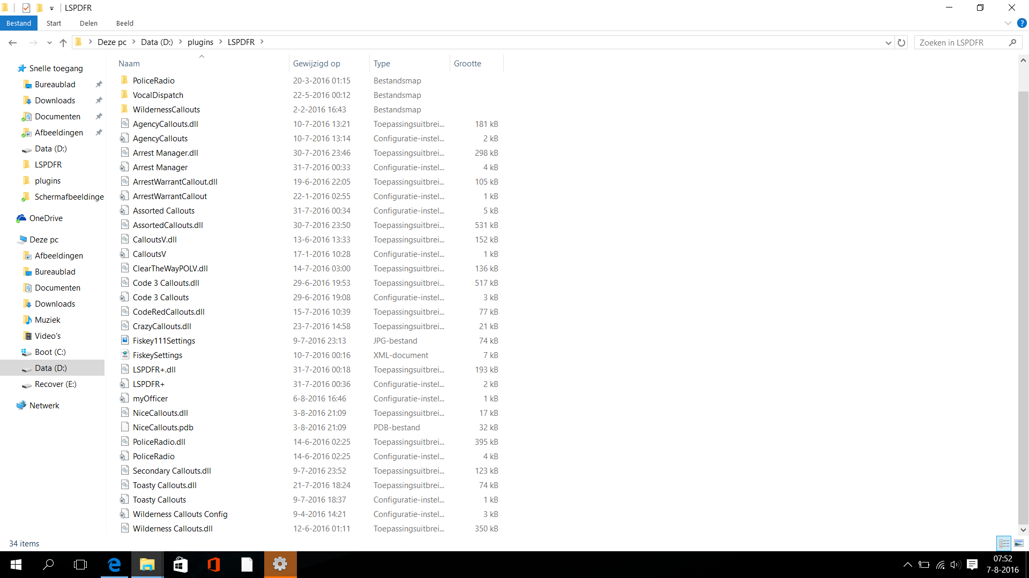Viewport: 1029px width, 578px height.
Task: Expand breadcrumb chevron after plugins
Action: click(220, 42)
